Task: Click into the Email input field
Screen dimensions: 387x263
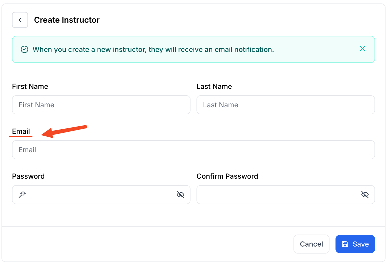Action: coord(193,150)
